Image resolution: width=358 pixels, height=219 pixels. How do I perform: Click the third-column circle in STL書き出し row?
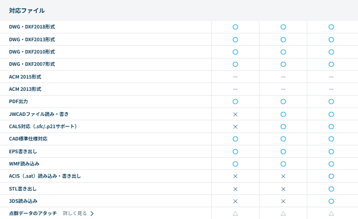[x=331, y=189]
